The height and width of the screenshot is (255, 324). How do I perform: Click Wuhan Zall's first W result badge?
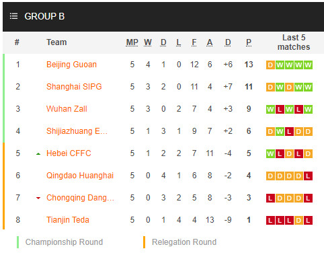tap(270, 110)
